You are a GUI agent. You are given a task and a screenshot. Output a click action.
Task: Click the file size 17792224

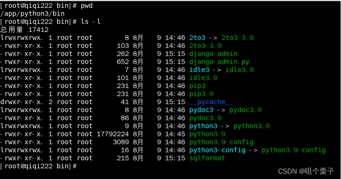113,134
